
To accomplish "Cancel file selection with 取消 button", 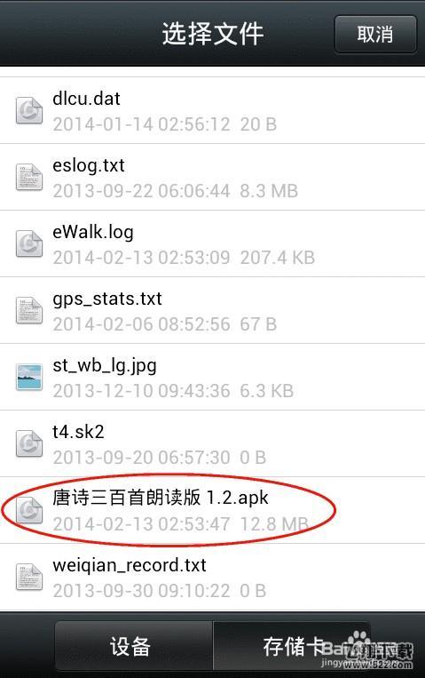I will pyautogui.click(x=375, y=34).
